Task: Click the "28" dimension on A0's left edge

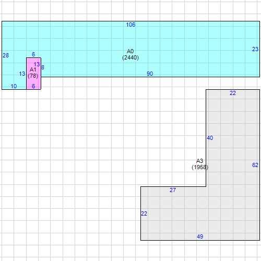Action: (x=6, y=55)
